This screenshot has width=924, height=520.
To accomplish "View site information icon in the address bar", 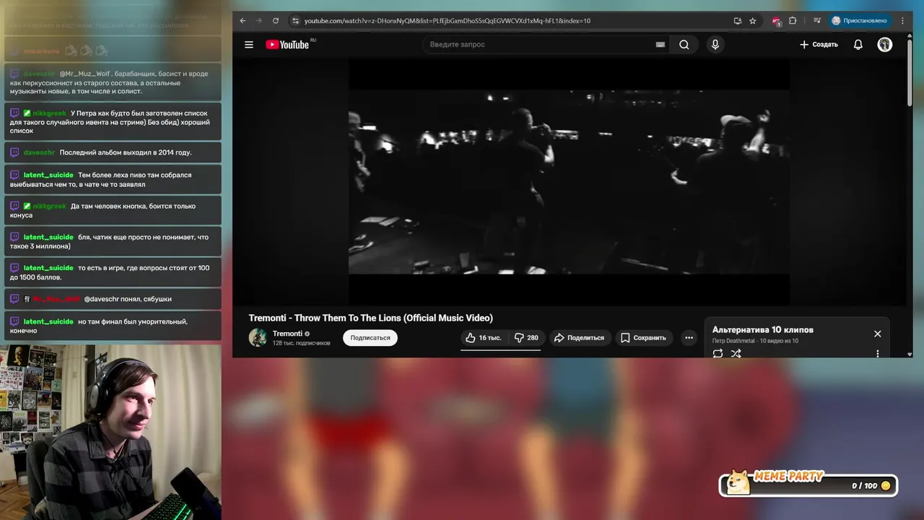I will pos(295,21).
